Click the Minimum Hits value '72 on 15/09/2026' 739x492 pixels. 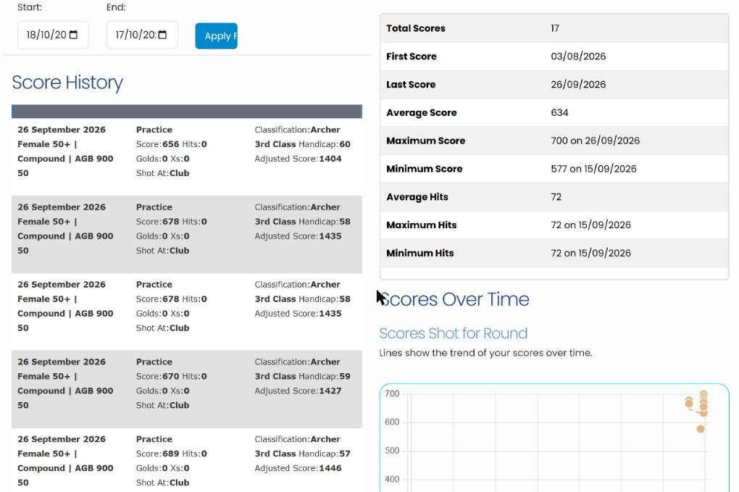click(x=590, y=253)
